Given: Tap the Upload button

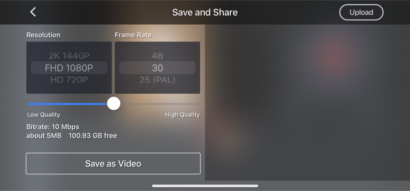Looking at the screenshot, I should coord(361,12).
